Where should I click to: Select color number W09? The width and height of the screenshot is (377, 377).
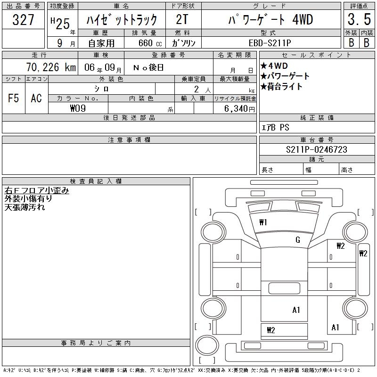[78, 108]
